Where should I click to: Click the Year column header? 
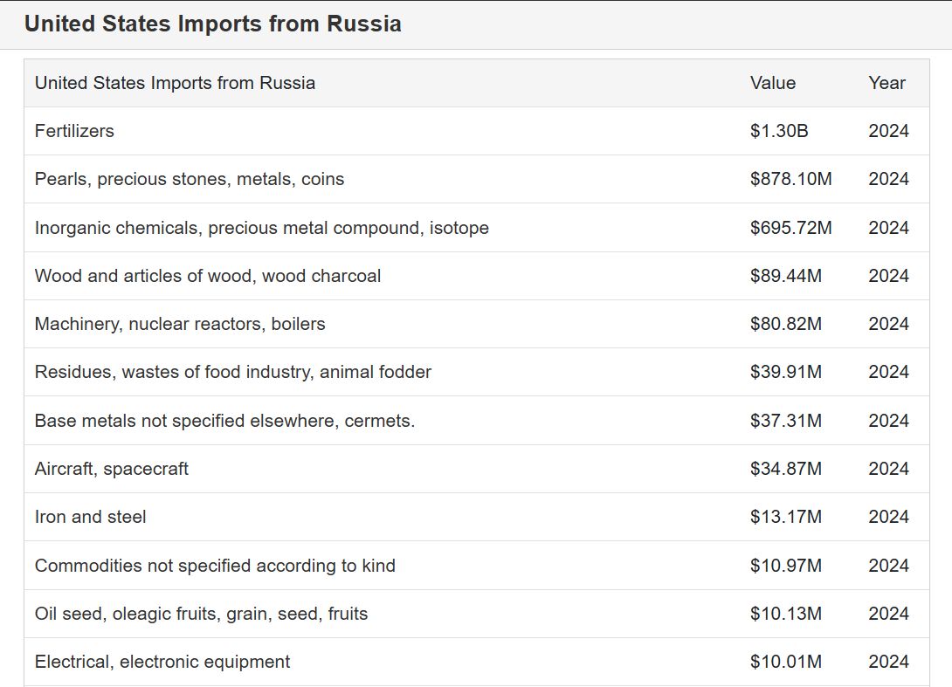tap(886, 83)
